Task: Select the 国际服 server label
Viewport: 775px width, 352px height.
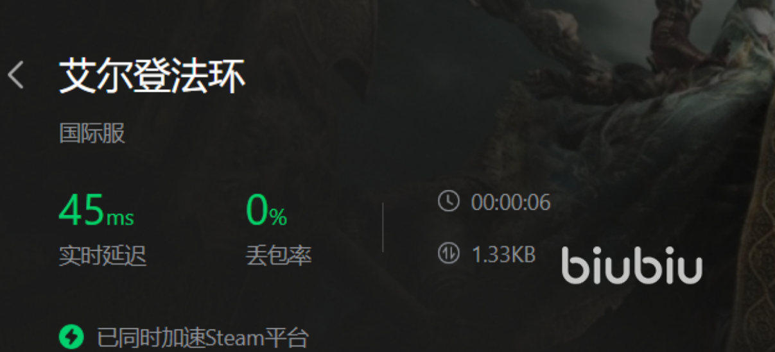Action: tap(92, 133)
